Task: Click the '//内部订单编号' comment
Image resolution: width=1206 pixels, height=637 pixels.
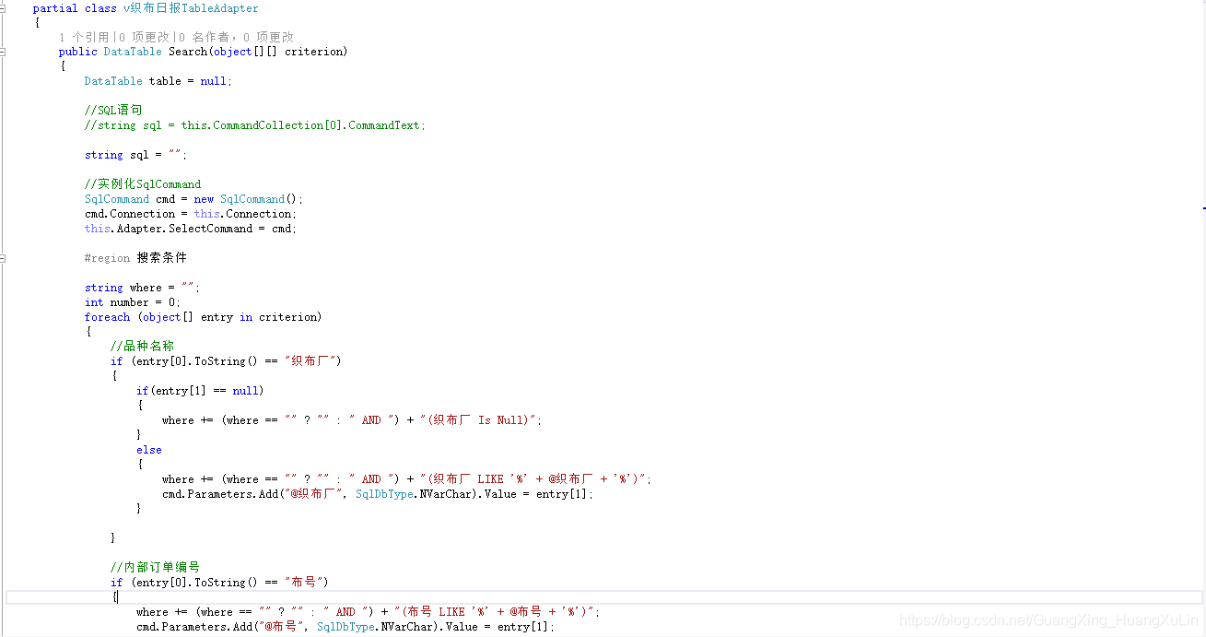Action: 155,568
